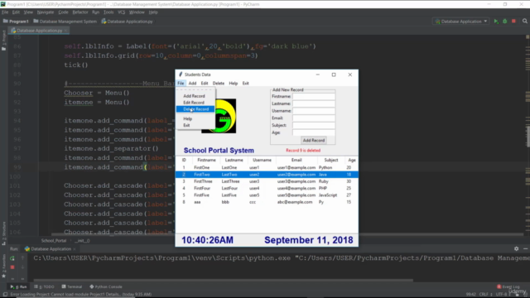The image size is (530, 298).
Task: Open the Help menu in Students Data window
Action: click(x=234, y=83)
